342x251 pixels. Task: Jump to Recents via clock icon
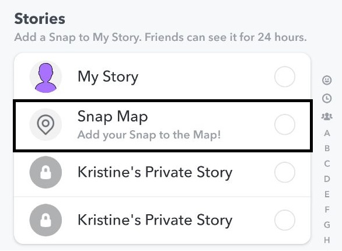327,98
